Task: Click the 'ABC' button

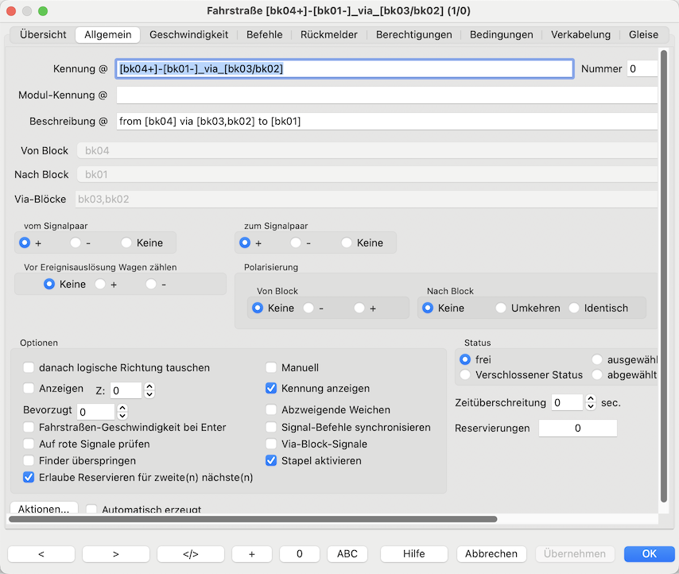Action: (x=347, y=553)
